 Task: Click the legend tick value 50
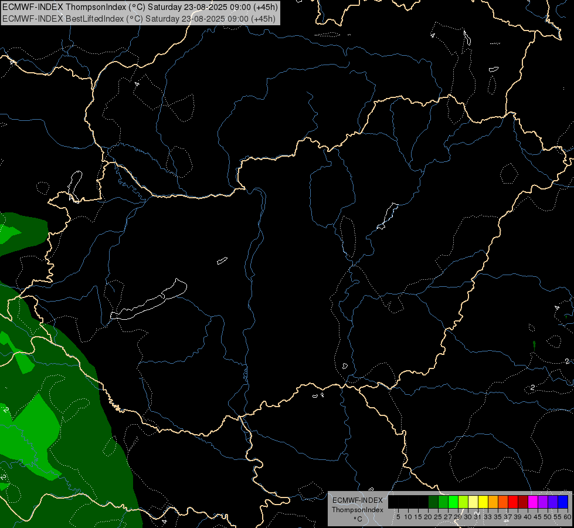coord(547,517)
